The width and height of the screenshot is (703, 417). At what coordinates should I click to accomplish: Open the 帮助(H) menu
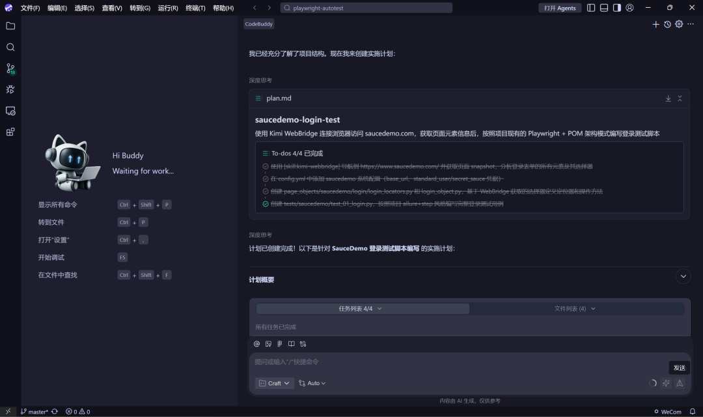(x=223, y=8)
